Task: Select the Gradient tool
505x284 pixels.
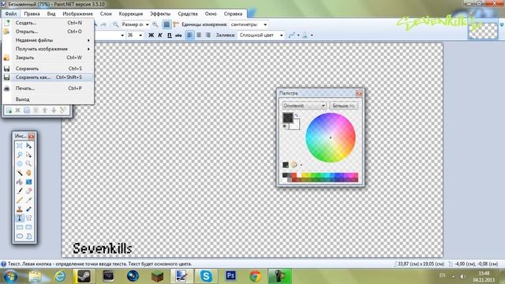Action: pos(28,182)
